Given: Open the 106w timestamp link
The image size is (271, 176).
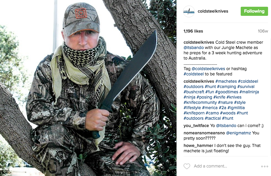Looking at the screenshot, I should point(263,31).
